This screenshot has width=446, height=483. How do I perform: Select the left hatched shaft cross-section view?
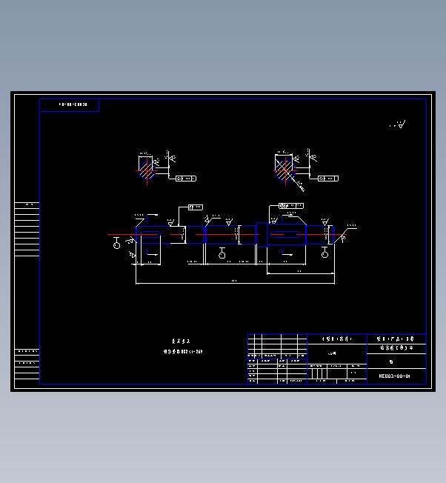pyautogui.click(x=147, y=170)
